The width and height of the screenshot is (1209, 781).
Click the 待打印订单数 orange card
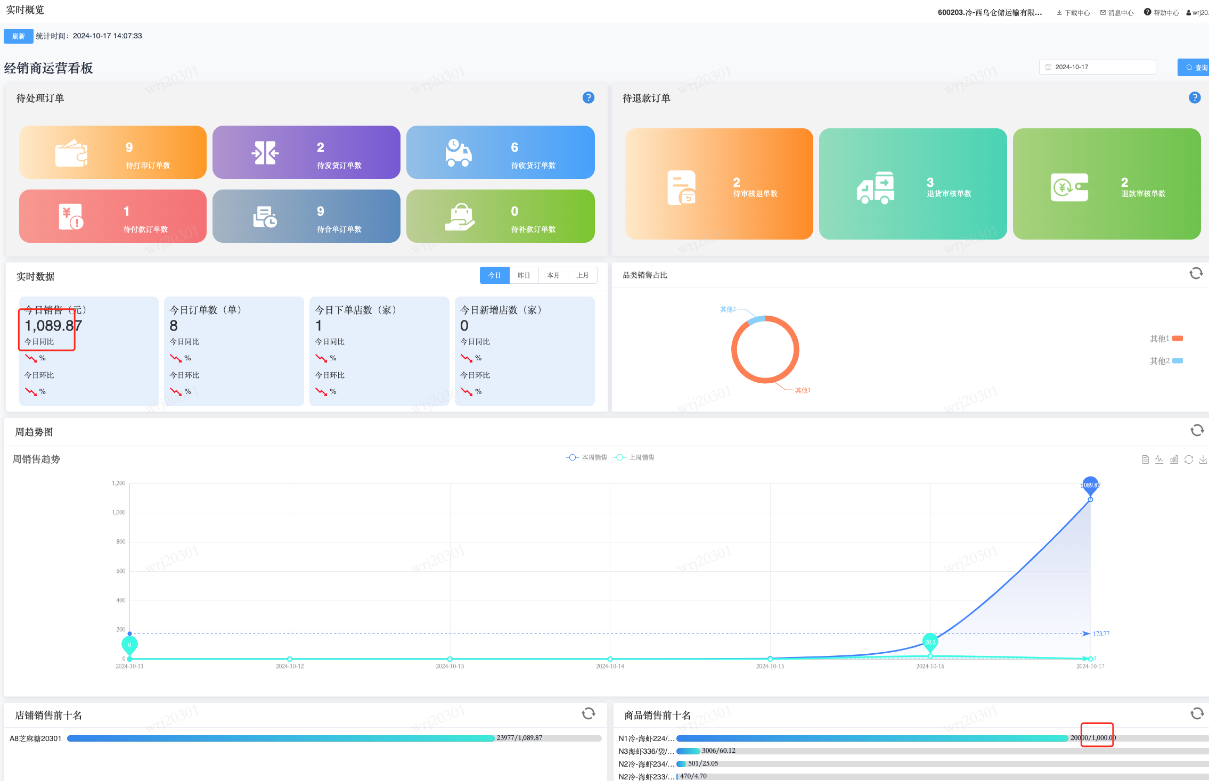[113, 152]
